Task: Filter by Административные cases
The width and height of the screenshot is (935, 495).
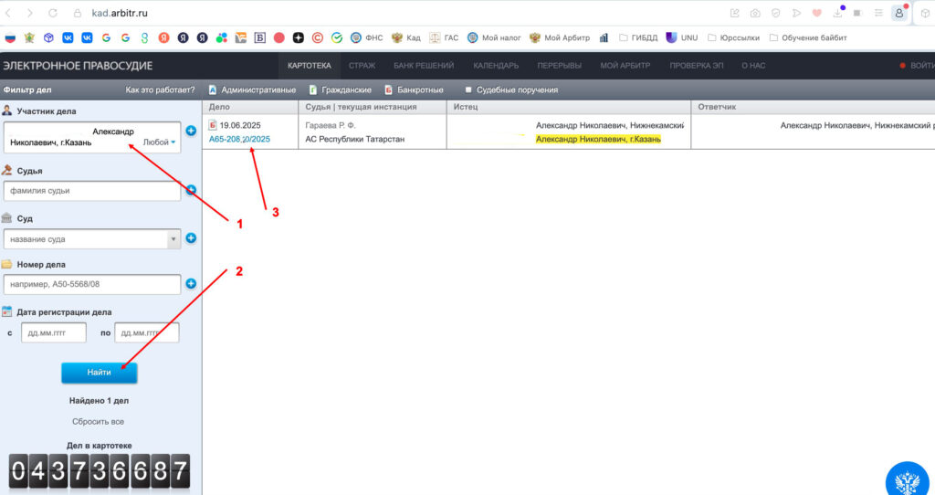Action: pyautogui.click(x=252, y=90)
